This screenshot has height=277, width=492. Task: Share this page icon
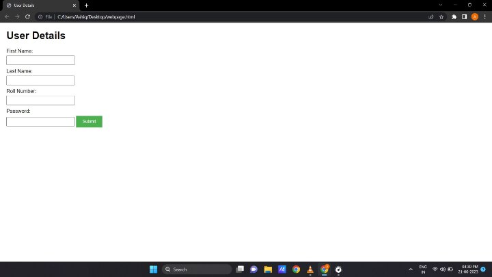(430, 17)
